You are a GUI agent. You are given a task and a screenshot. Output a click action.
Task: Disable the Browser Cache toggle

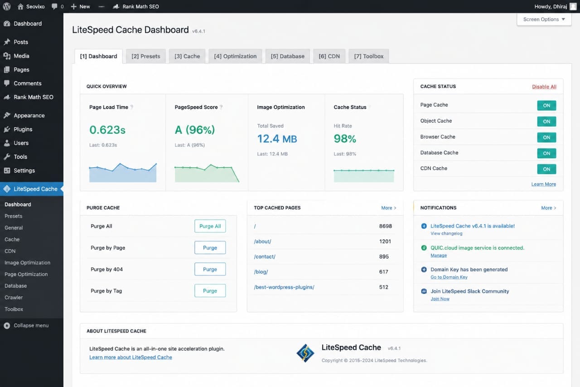click(546, 137)
